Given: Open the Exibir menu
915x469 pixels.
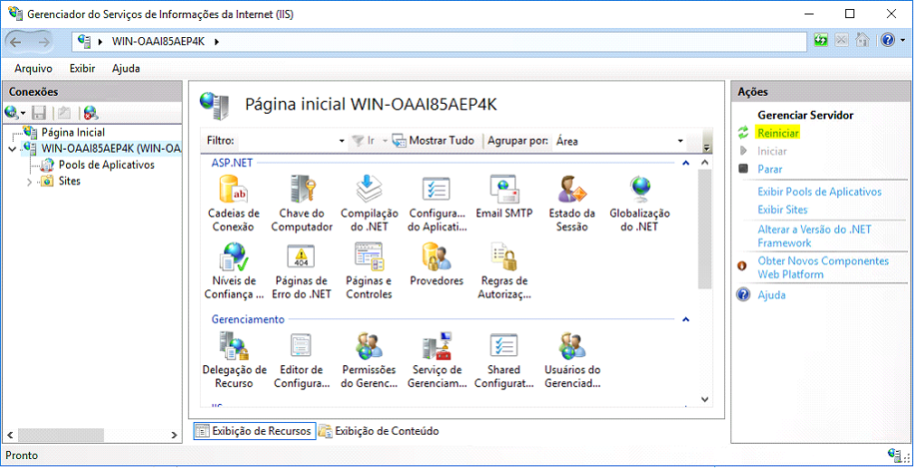Looking at the screenshot, I should 82,69.
